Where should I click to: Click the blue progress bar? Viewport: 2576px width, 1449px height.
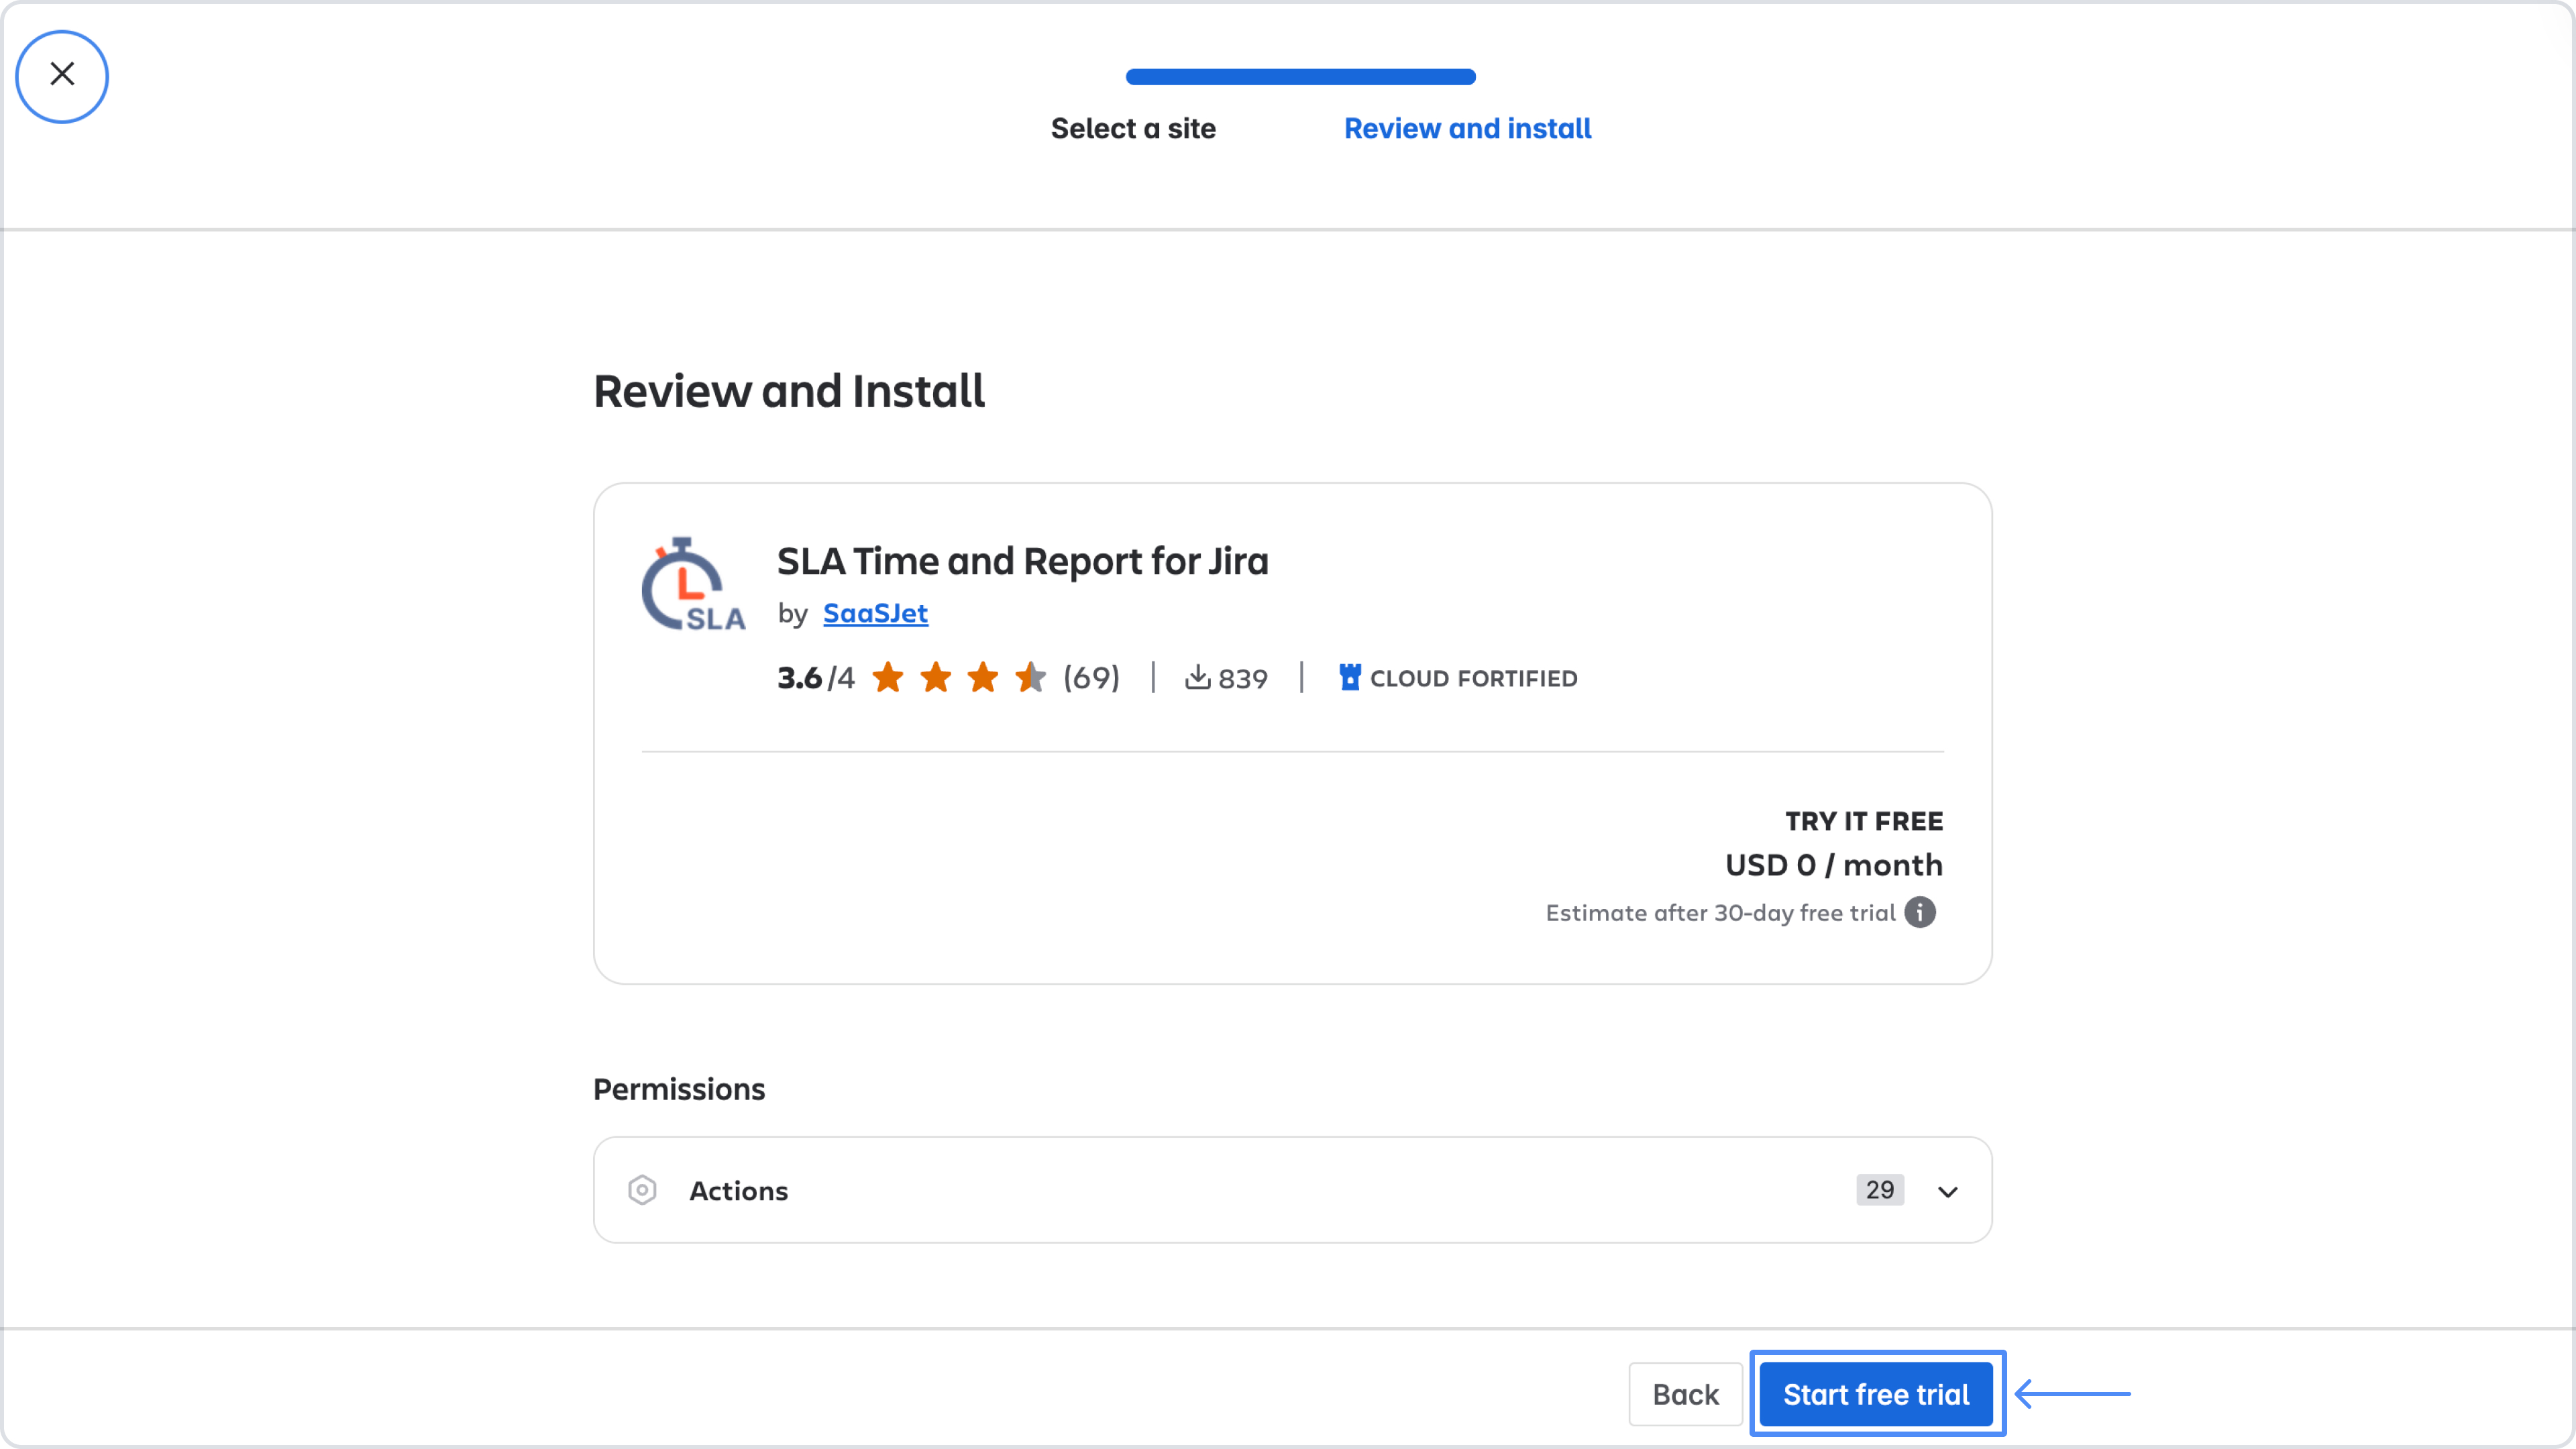(1300, 77)
